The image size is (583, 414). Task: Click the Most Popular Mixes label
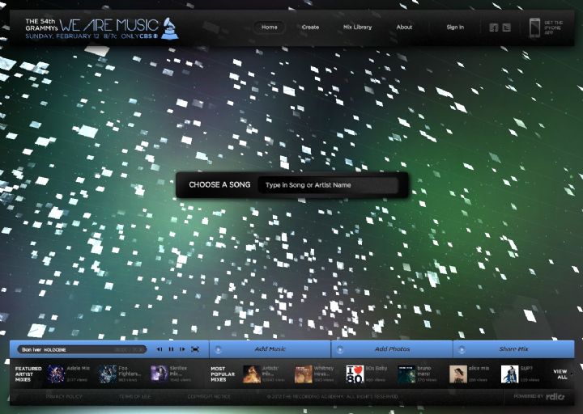tap(223, 374)
